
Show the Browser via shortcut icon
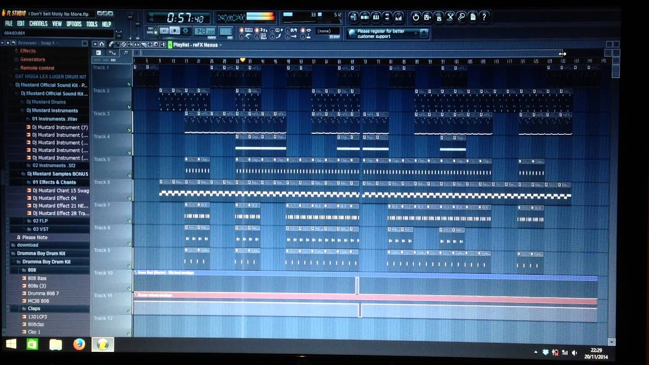point(387,17)
